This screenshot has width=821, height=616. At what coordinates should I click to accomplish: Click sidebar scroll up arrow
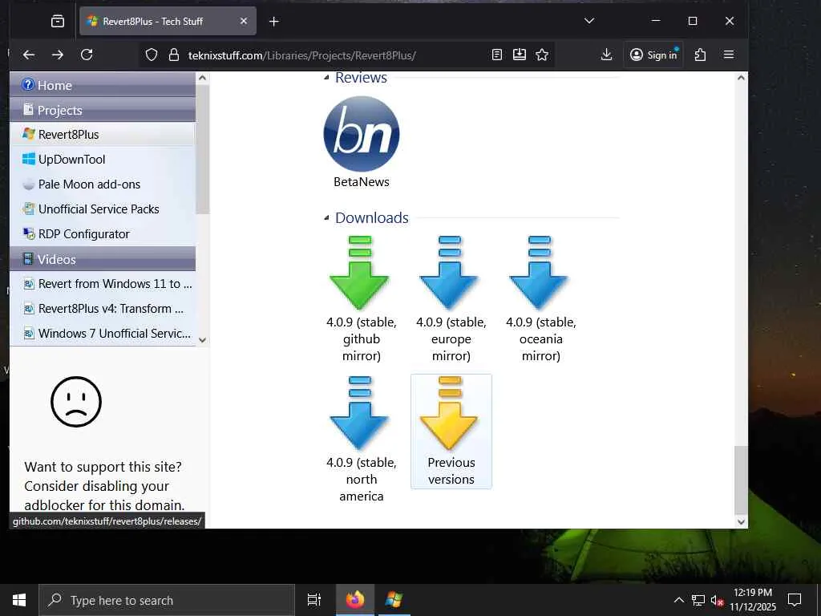coord(203,78)
